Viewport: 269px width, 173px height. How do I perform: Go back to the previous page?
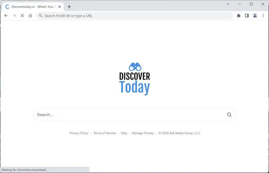pyautogui.click(x=6, y=16)
